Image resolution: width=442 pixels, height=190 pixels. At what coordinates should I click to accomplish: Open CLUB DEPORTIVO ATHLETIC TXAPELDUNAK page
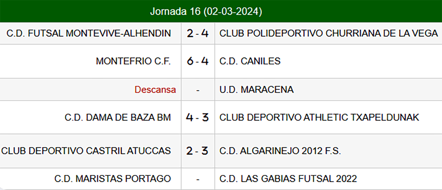click(319, 117)
